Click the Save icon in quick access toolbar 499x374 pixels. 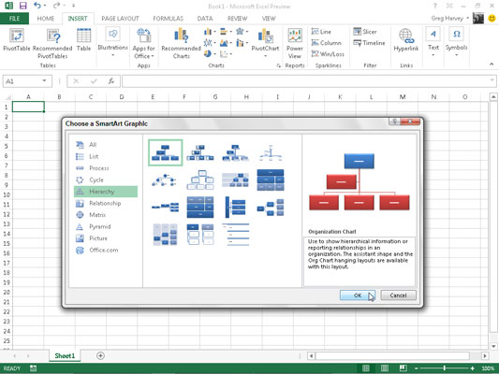pyautogui.click(x=22, y=6)
